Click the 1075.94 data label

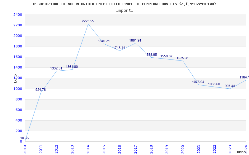point(198,82)
